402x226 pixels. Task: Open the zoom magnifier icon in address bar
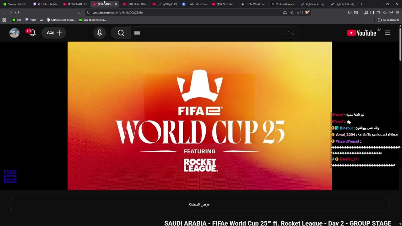[292, 13]
